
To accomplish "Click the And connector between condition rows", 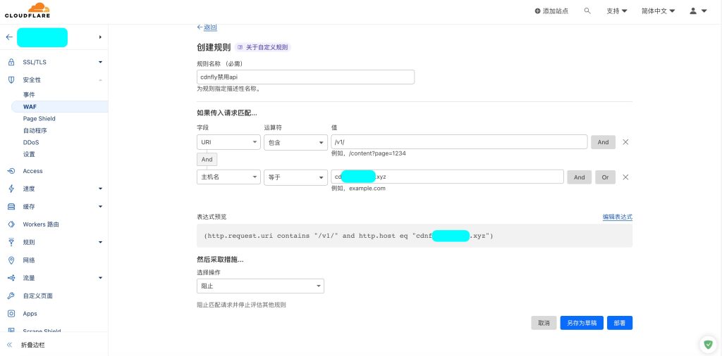I will point(207,160).
